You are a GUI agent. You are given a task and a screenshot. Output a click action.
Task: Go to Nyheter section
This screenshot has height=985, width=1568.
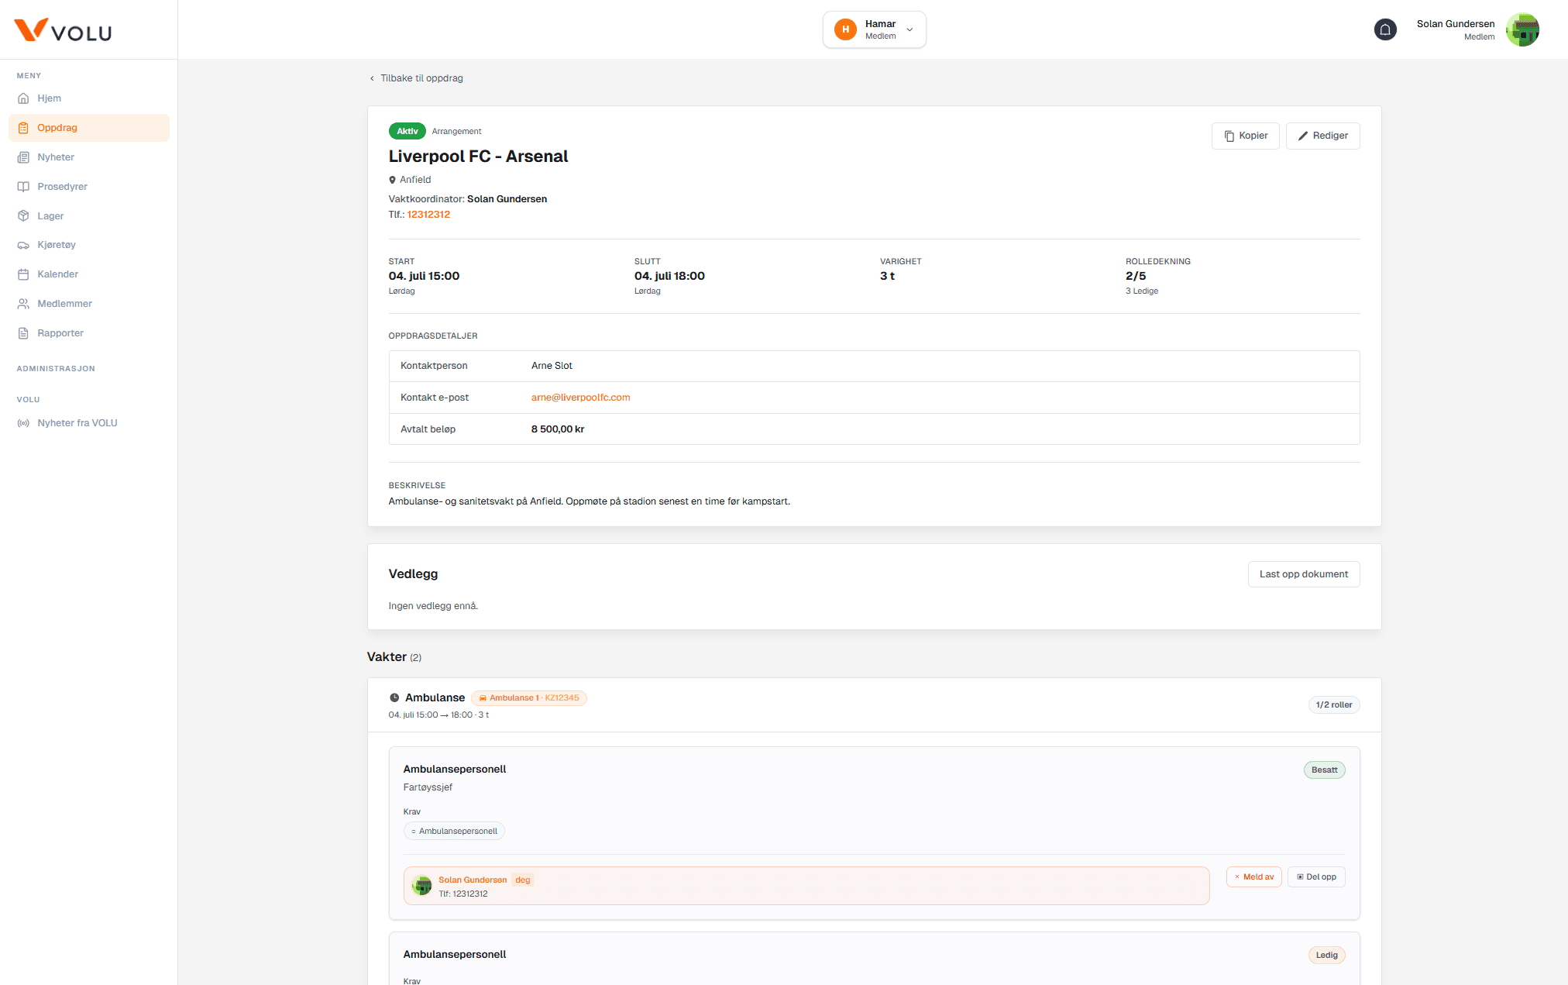click(89, 157)
